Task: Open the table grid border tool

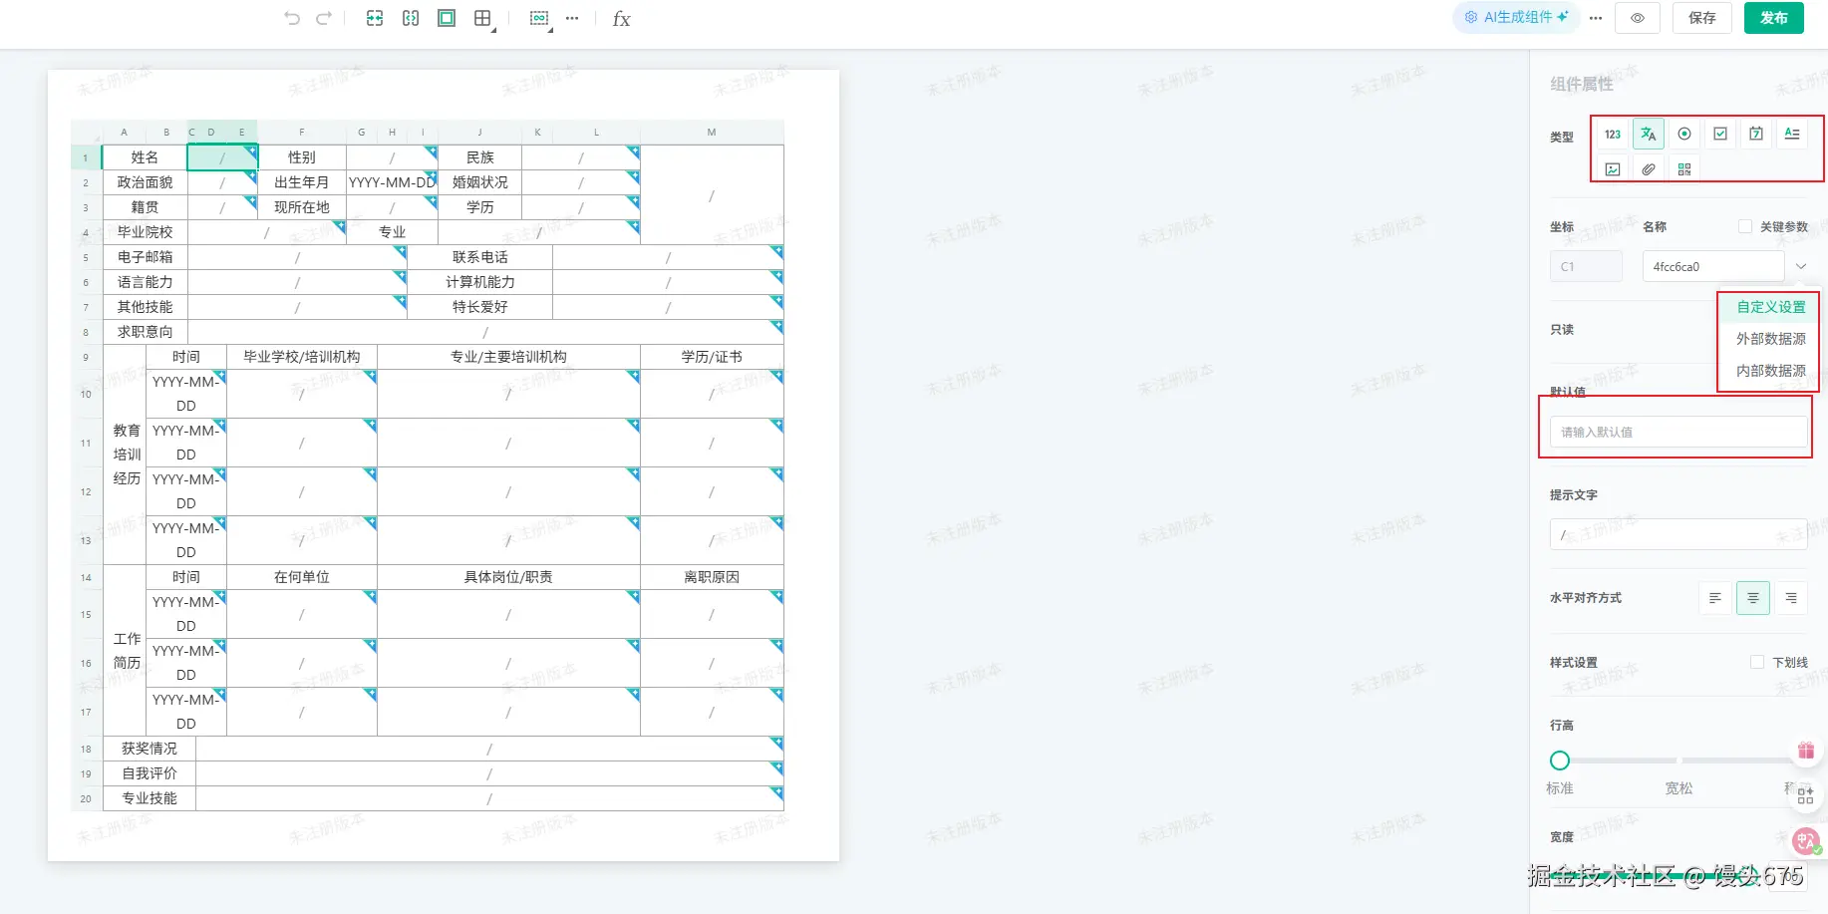Action: click(482, 18)
